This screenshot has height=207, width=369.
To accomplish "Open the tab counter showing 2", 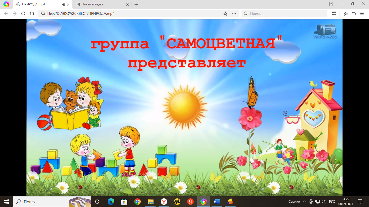I will click(x=331, y=4).
